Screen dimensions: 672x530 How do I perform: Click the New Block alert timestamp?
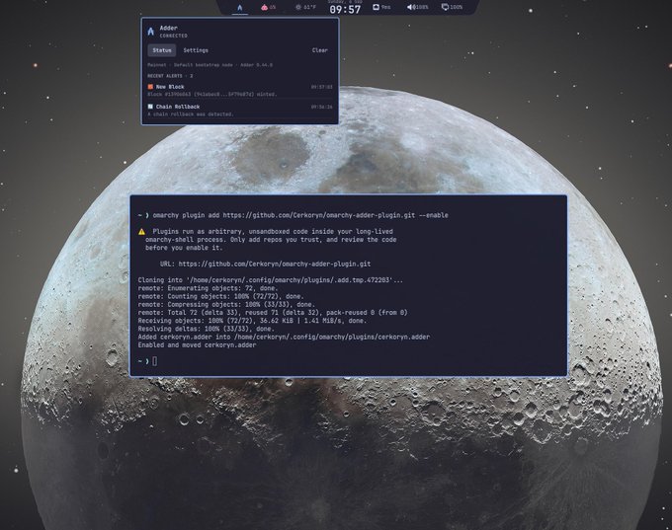pos(322,87)
